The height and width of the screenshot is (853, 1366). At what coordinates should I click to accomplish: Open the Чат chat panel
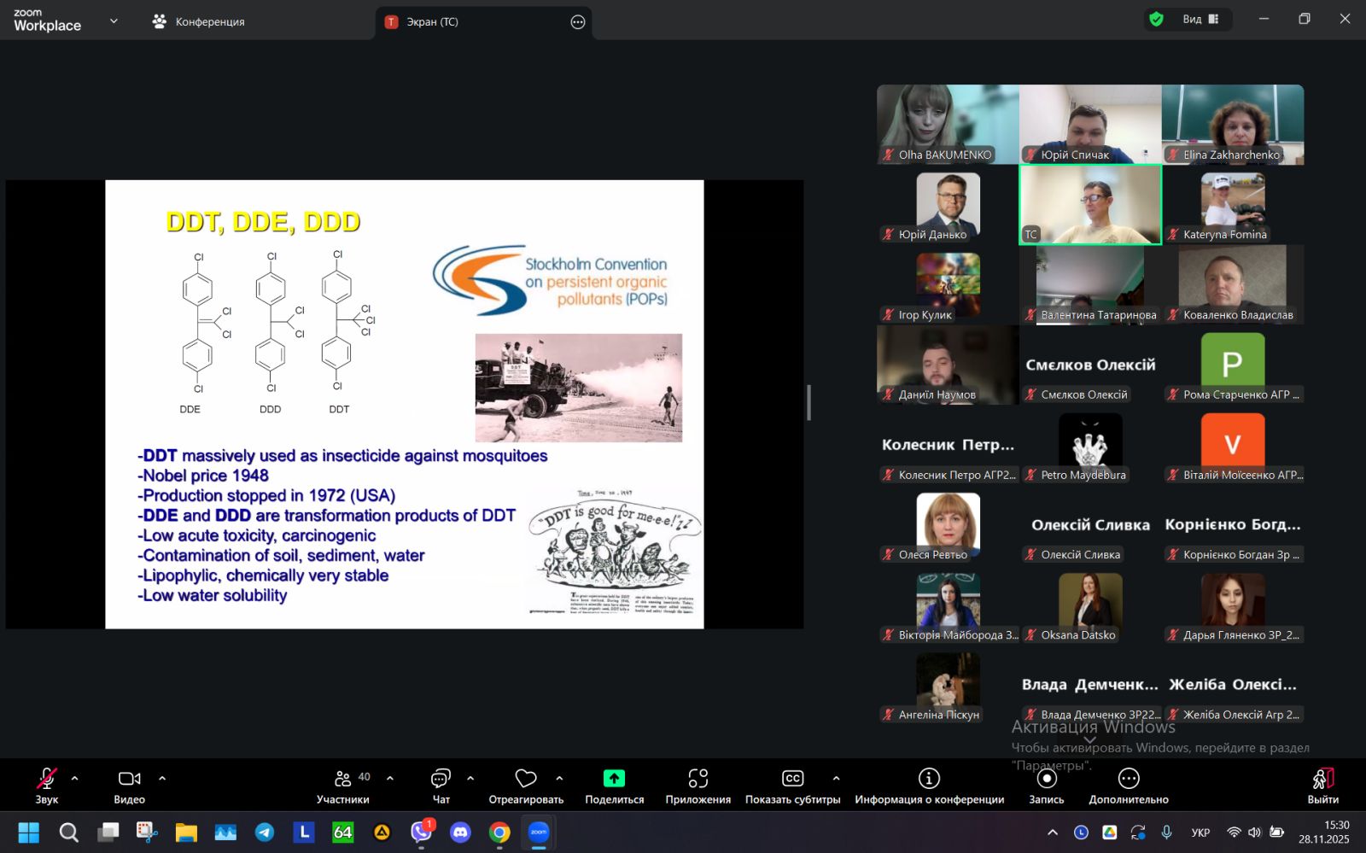[x=441, y=786]
